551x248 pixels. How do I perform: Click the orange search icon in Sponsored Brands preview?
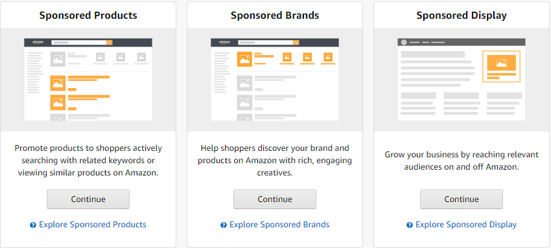pos(296,43)
